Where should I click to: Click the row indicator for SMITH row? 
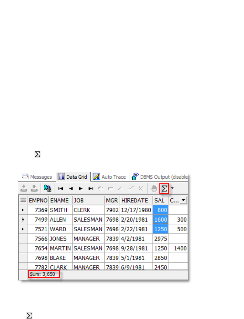tap(23, 210)
